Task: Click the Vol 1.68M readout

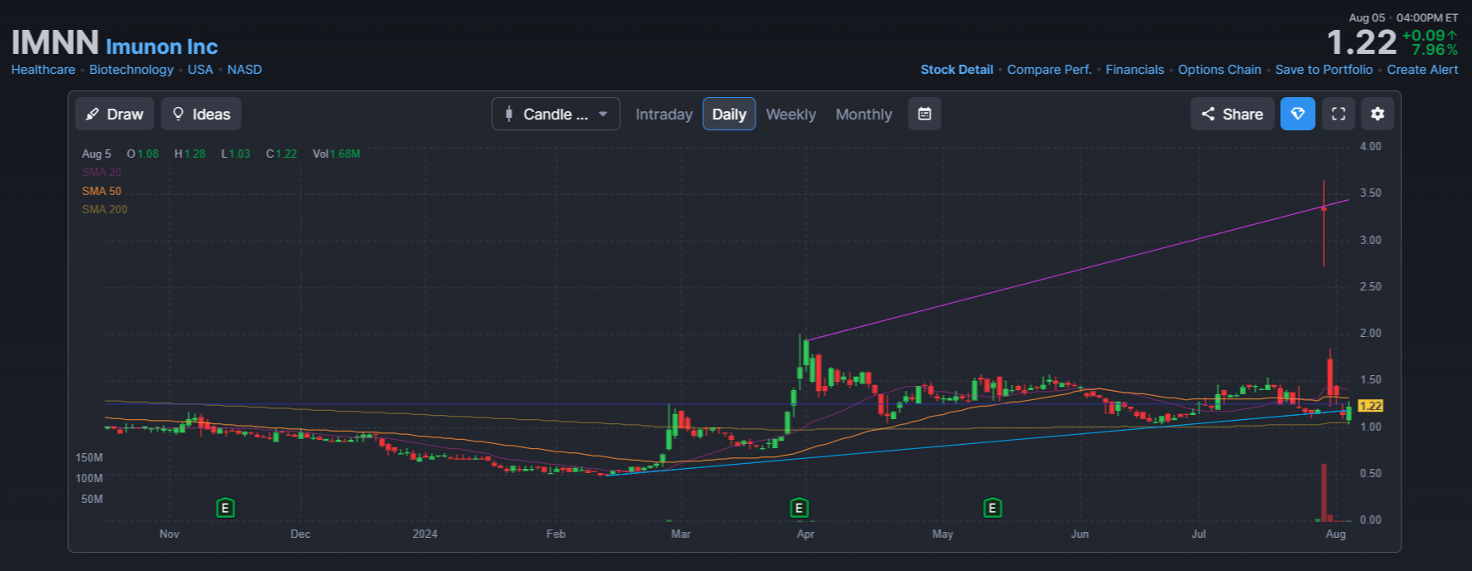Action: pos(337,154)
